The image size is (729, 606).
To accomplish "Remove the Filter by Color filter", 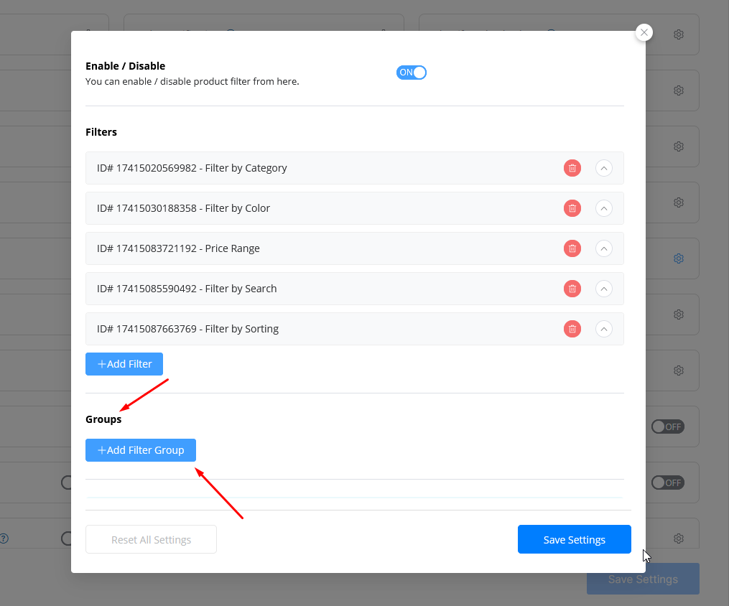I will [572, 208].
